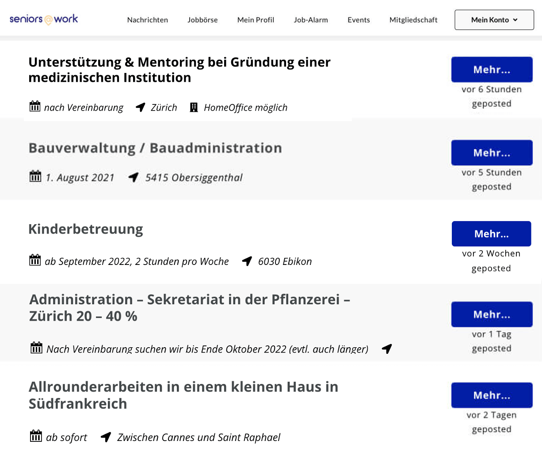Click Mehr... for the Bauverwaltung job
This screenshot has width=542, height=460.
[492, 153]
